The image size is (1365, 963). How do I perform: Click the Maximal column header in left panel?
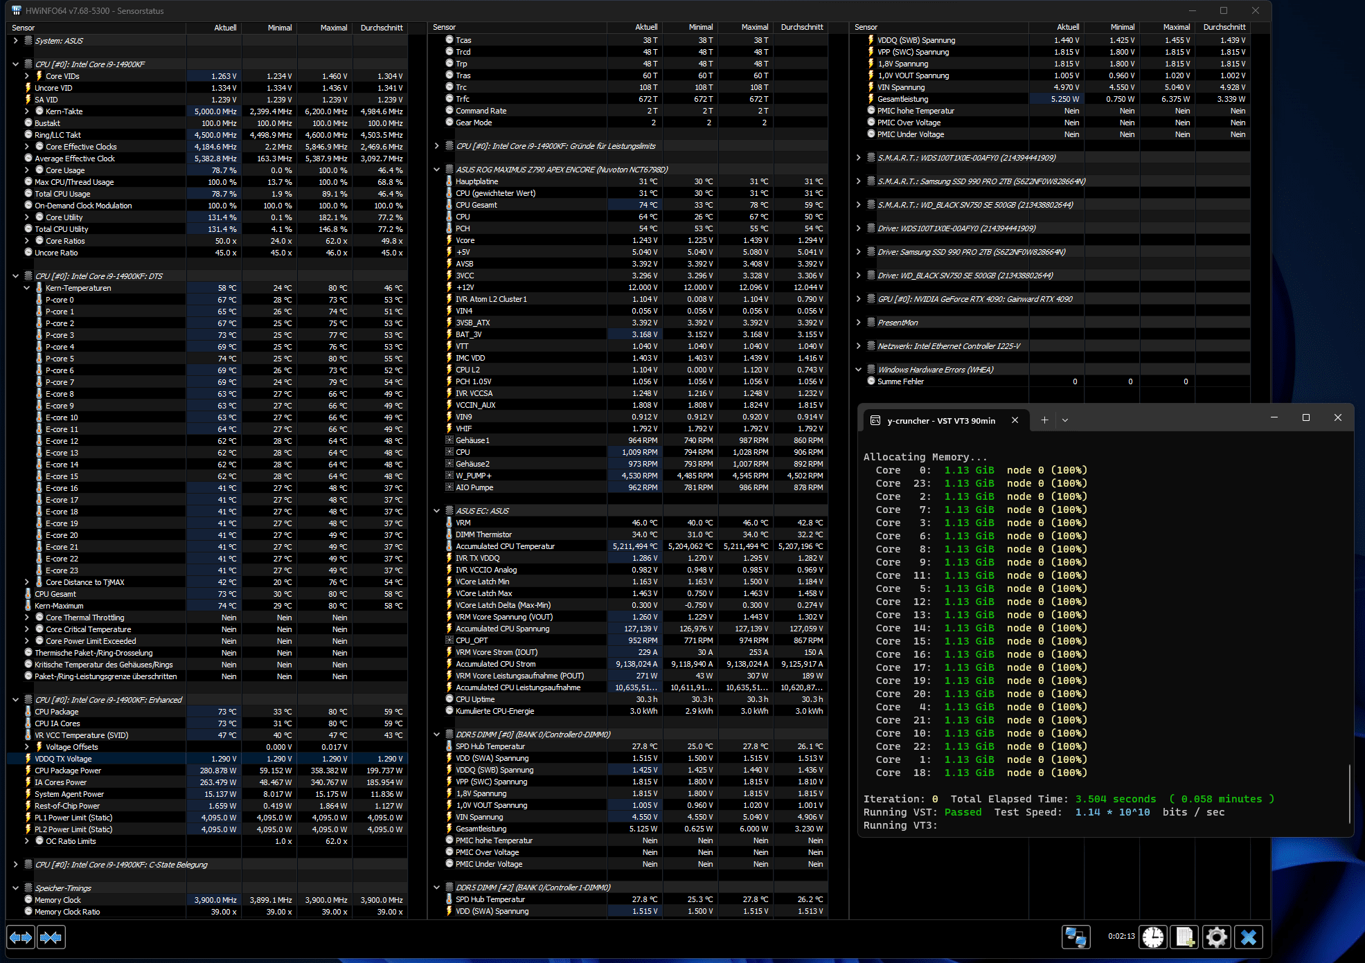click(x=333, y=28)
